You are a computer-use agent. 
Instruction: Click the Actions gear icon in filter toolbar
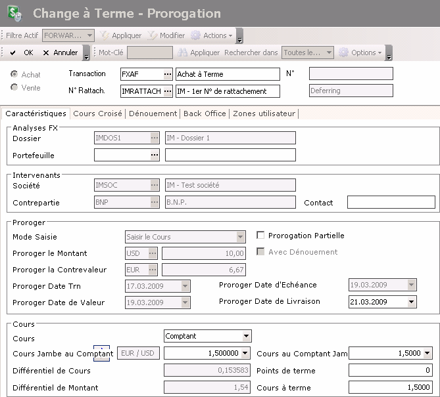coord(196,35)
